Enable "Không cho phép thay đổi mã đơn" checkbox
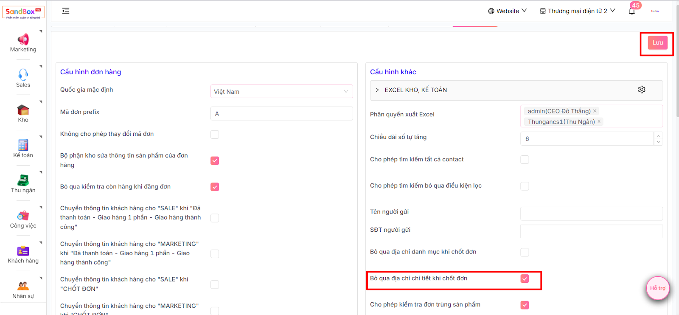Screen dimensions: 679x315 click(x=215, y=135)
